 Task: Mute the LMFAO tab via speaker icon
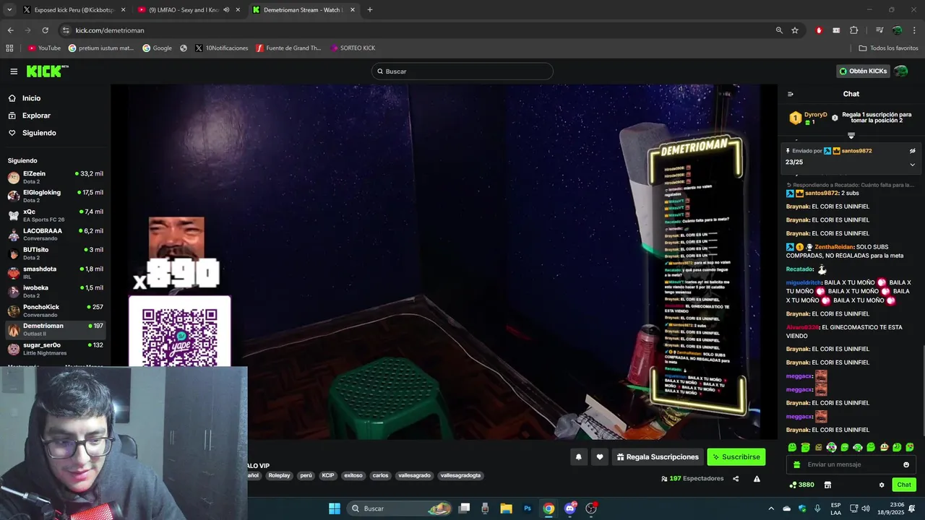pos(226,10)
